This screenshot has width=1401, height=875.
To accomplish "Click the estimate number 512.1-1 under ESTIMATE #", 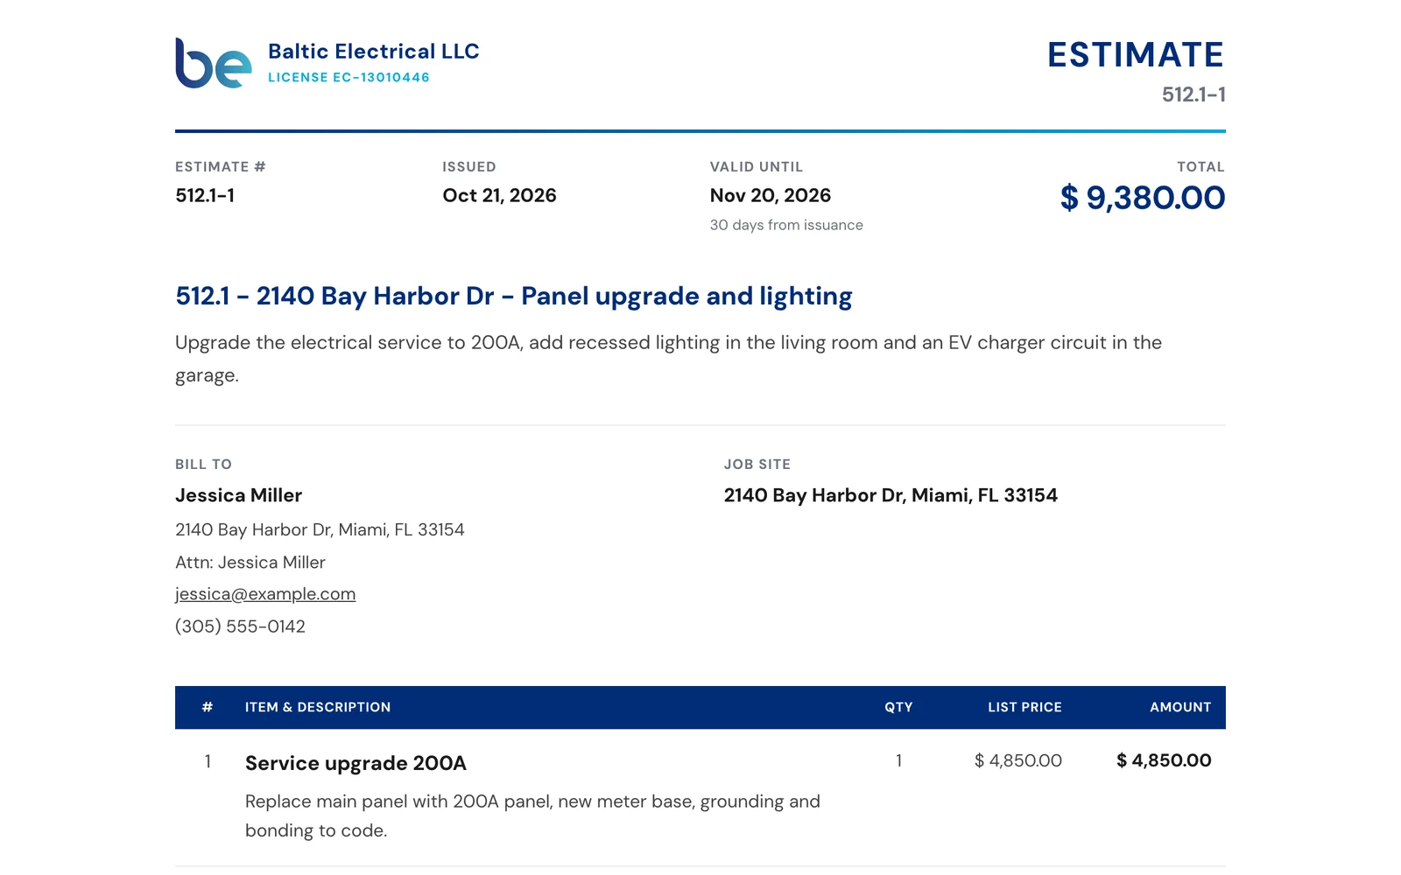I will tap(205, 195).
